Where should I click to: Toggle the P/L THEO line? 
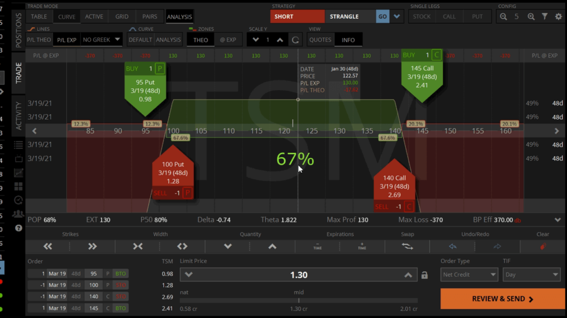40,40
